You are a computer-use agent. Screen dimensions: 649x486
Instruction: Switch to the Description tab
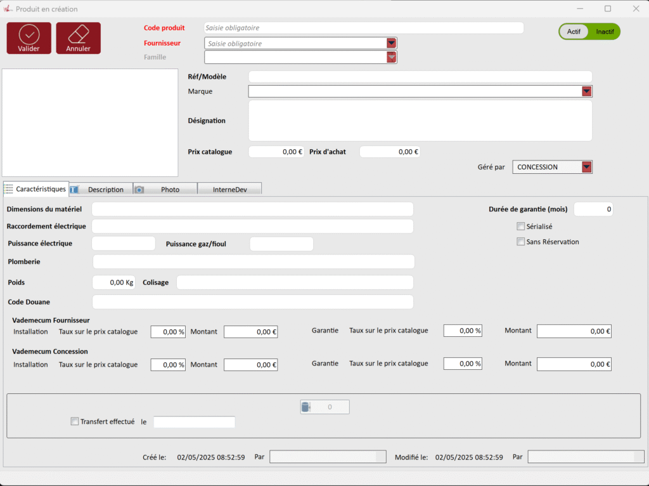[101, 189]
